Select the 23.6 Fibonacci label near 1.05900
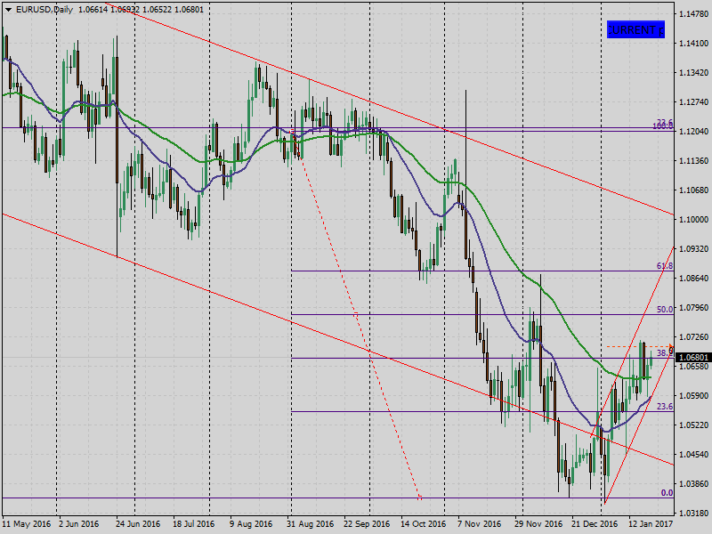Viewport: 712px width, 534px height. click(x=665, y=407)
